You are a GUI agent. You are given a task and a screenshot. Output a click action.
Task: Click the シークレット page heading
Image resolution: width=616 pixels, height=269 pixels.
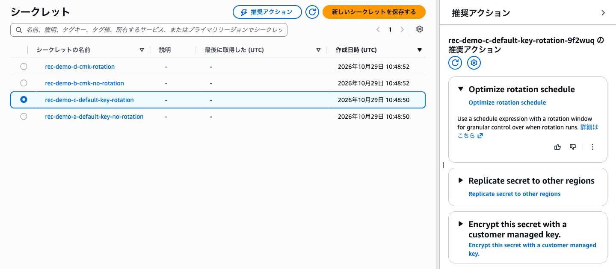point(40,12)
